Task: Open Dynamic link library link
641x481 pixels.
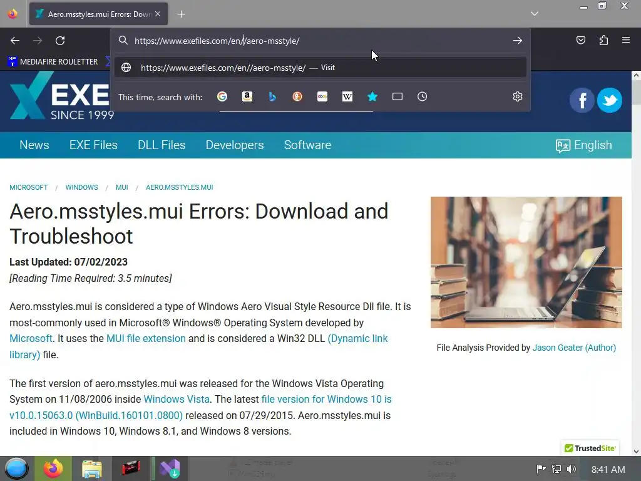Action: point(357,339)
